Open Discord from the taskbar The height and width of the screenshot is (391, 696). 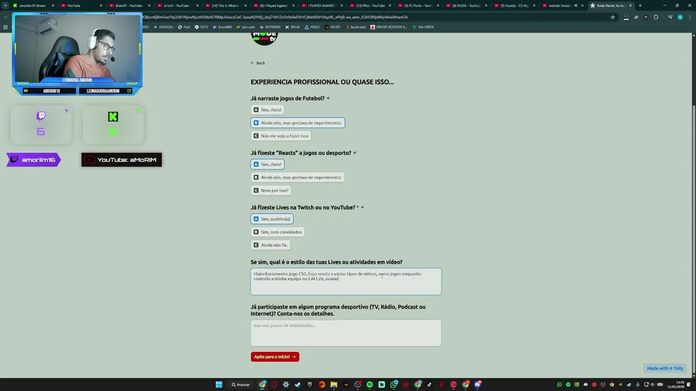pos(477,384)
